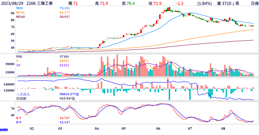
Task: Select the D 9 stochastic indicator label
Action: (x=19, y=123)
